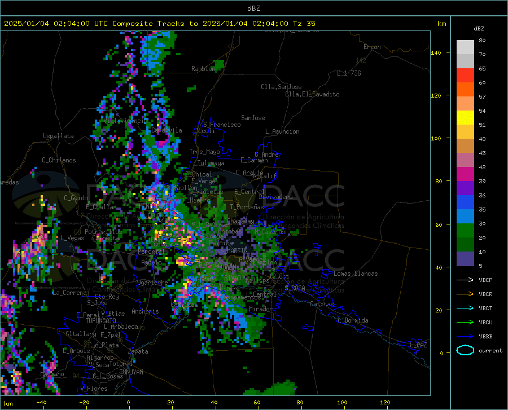Pick the purple legend swatch below magenta
The image size is (508, 410).
[x=465, y=188]
